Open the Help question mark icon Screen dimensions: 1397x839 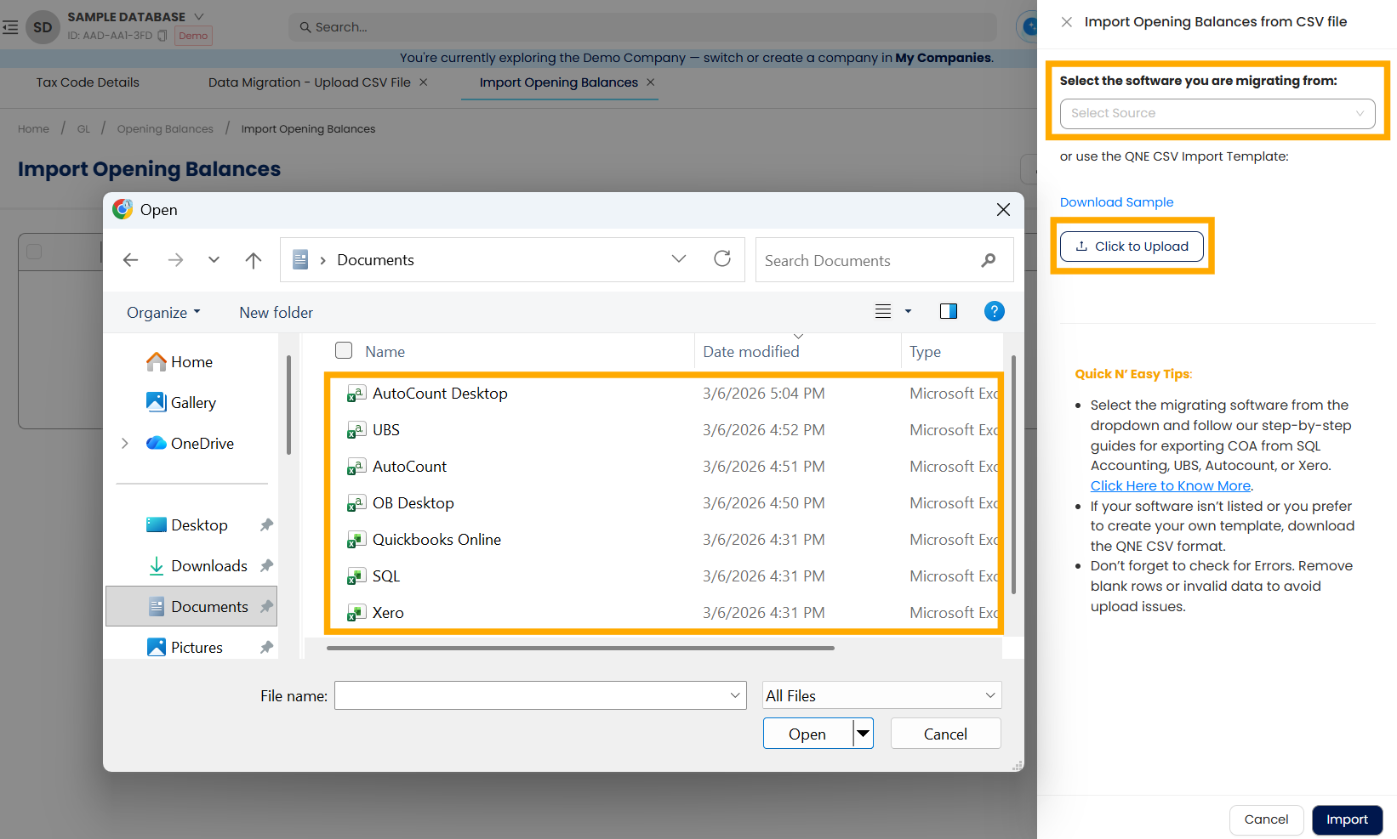[x=994, y=311]
